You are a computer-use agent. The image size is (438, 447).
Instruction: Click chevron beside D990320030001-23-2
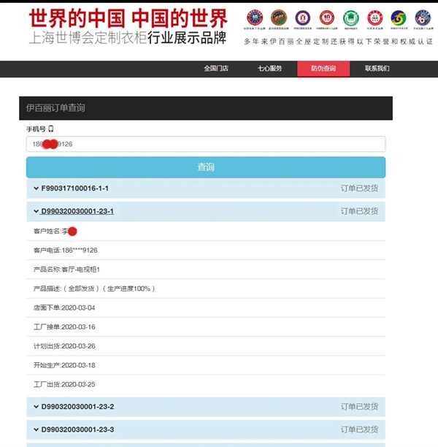[36, 407]
